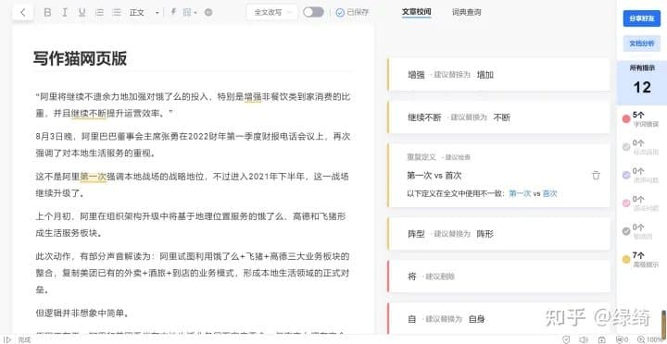Click the speaker icon in status bar
Viewport: 667px width, 344px height.
(584, 339)
